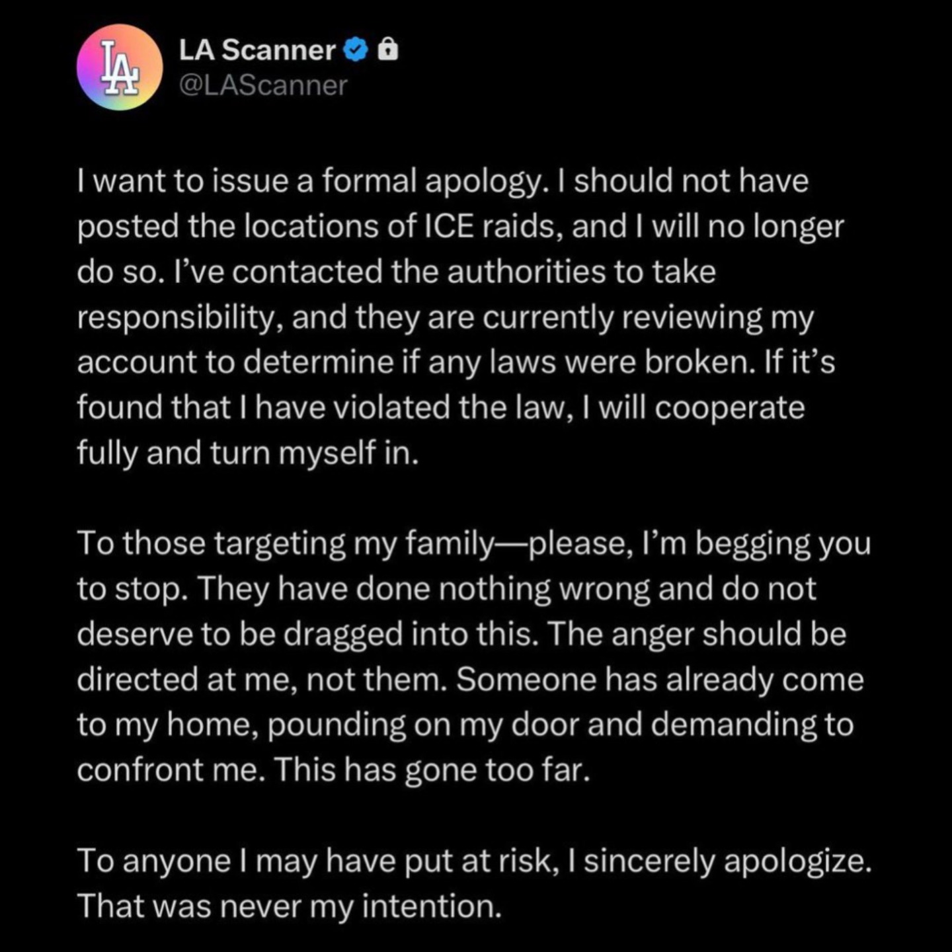Open the LA Scanner display name
This screenshot has height=952, width=952.
pyautogui.click(x=257, y=50)
